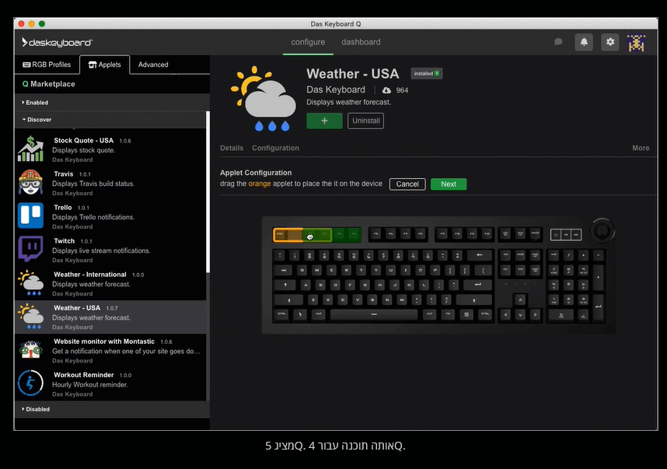This screenshot has height=469, width=667.
Task: Click the media keys on the keyboard
Action: pyautogui.click(x=566, y=235)
